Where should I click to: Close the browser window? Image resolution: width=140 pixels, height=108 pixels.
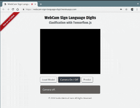(138, 4)
